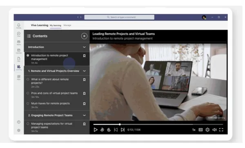Play the video
The height and width of the screenshot is (148, 245).
[96, 130]
